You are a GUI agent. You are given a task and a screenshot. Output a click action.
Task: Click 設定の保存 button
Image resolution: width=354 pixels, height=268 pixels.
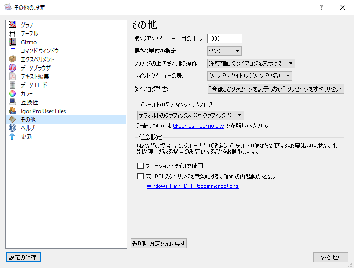pos(23,257)
